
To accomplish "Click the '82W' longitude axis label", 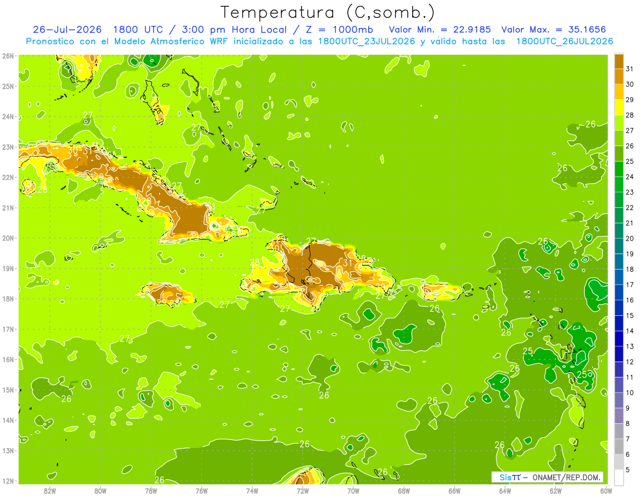I will [50, 490].
